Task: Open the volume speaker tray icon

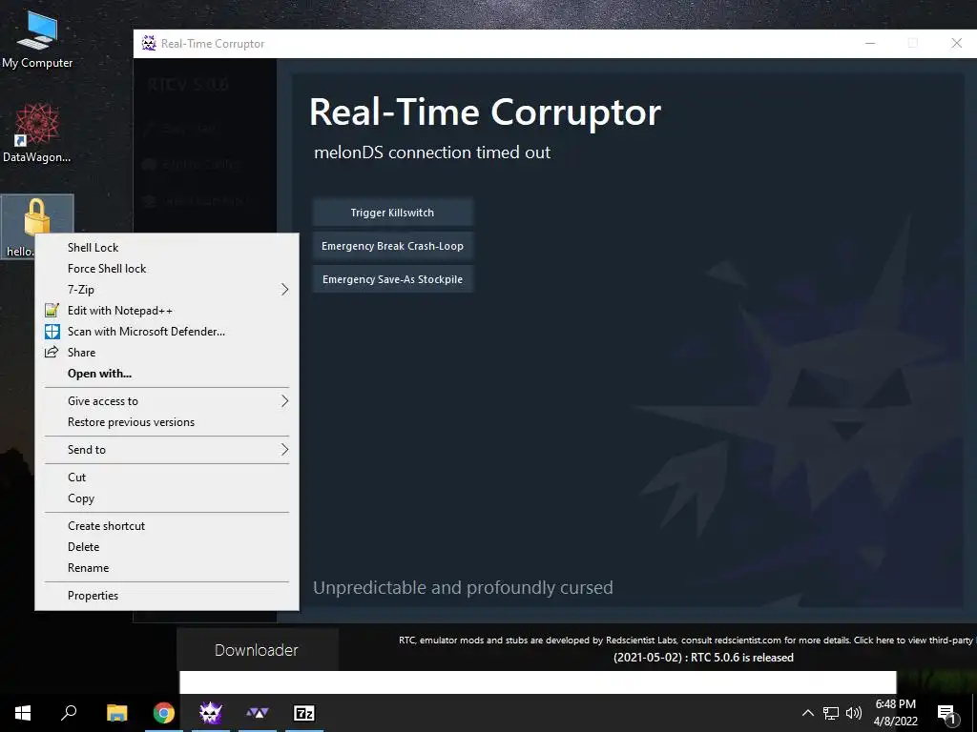Action: coord(854,713)
